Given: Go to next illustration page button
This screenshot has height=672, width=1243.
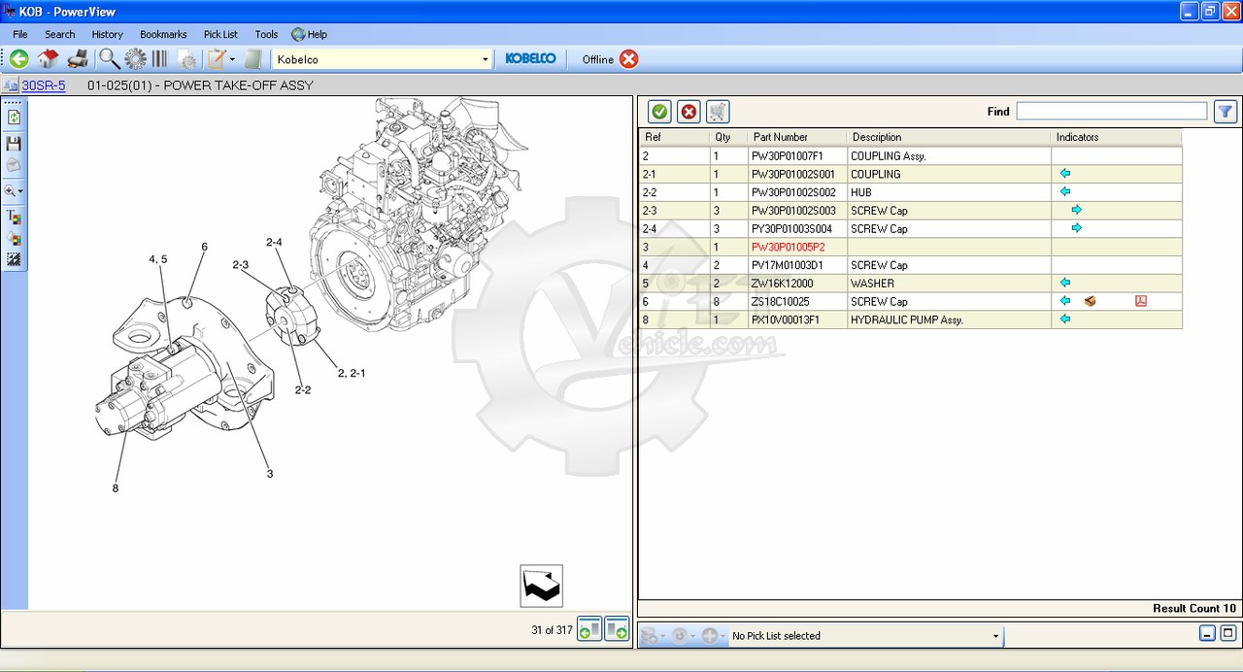Looking at the screenshot, I should (x=617, y=629).
